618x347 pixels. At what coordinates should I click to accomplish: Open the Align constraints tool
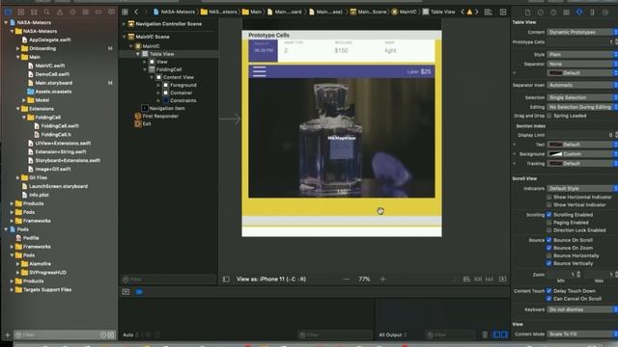(466, 279)
